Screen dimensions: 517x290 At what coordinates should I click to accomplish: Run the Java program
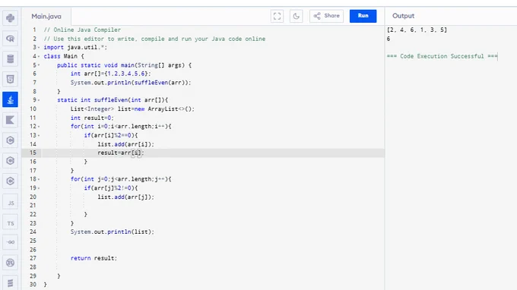pyautogui.click(x=363, y=16)
